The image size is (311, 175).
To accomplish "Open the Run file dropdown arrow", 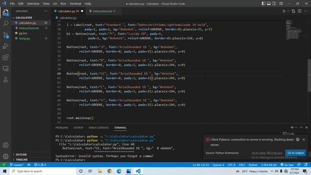I will tap(288, 11).
